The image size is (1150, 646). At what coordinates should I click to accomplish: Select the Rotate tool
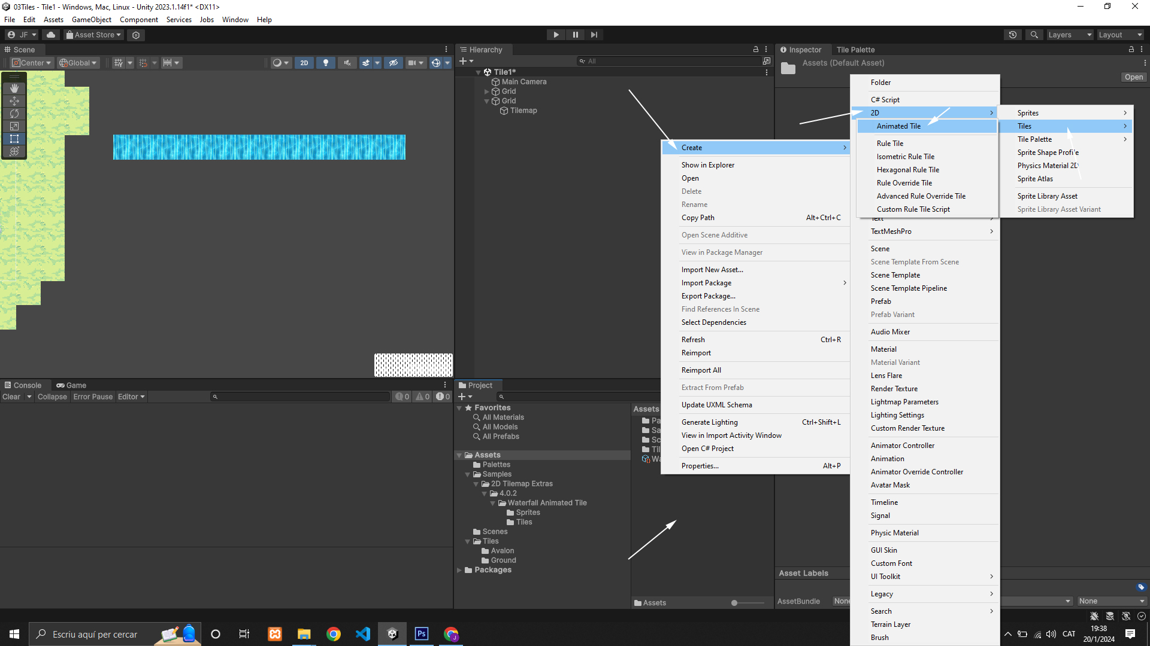(14, 114)
